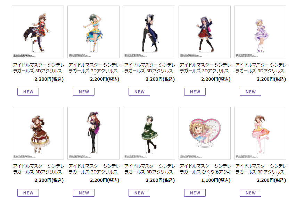The width and height of the screenshot is (296, 205).
Task: Open the green dress idol thumbnail
Action: (x=149, y=133)
